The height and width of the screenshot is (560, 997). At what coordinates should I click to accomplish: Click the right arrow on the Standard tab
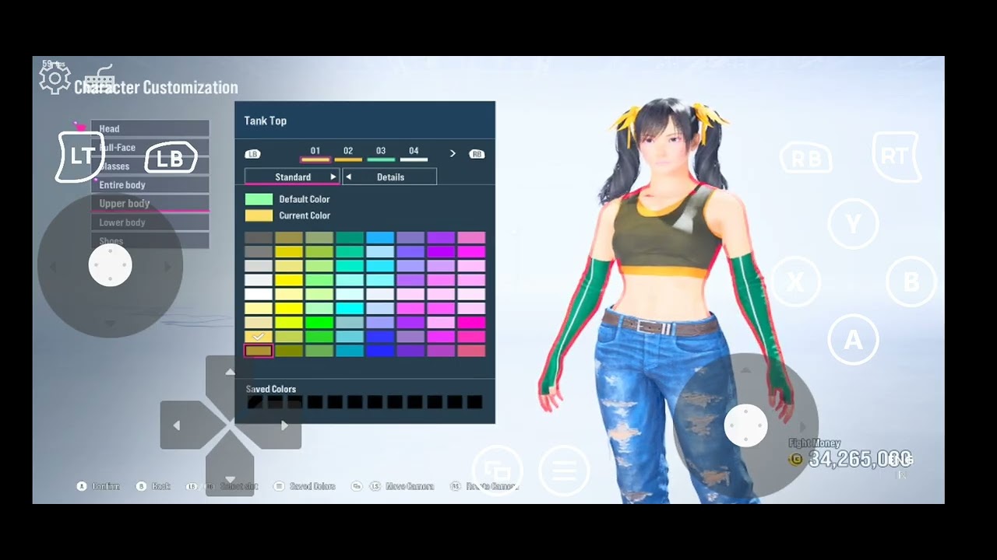pos(333,177)
